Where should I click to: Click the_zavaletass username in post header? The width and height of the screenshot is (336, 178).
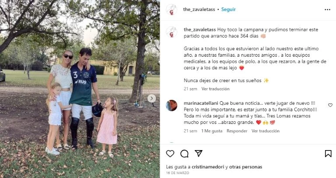pyautogui.click(x=199, y=10)
